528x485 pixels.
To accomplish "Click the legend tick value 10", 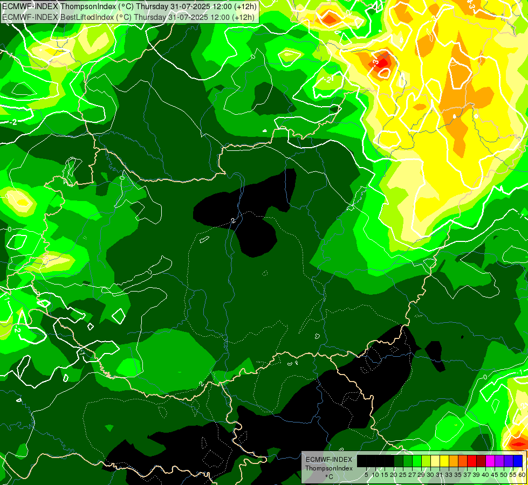I will click(x=375, y=475).
